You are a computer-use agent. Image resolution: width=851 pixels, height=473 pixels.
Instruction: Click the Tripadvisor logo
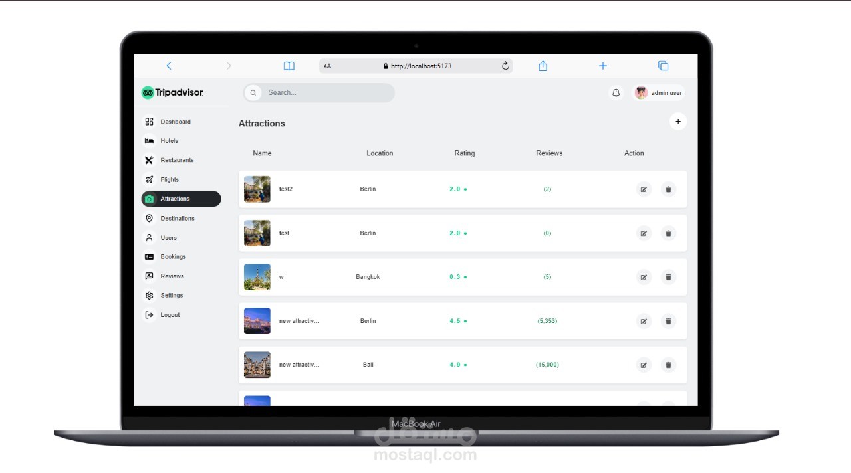point(172,92)
